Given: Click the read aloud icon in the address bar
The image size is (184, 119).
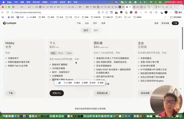Looking at the screenshot, I should [103, 12].
